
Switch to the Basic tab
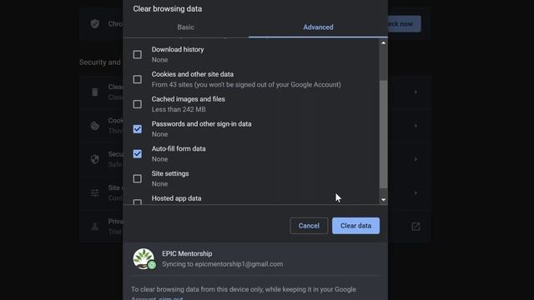185,27
